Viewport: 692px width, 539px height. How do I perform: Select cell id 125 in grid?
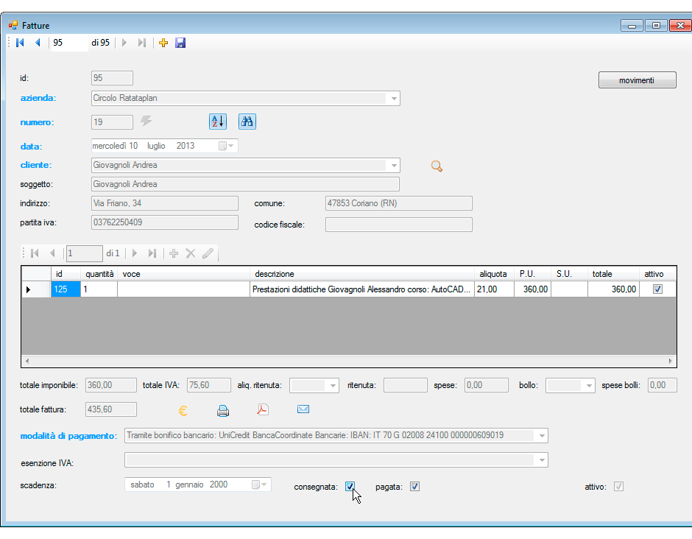click(66, 289)
